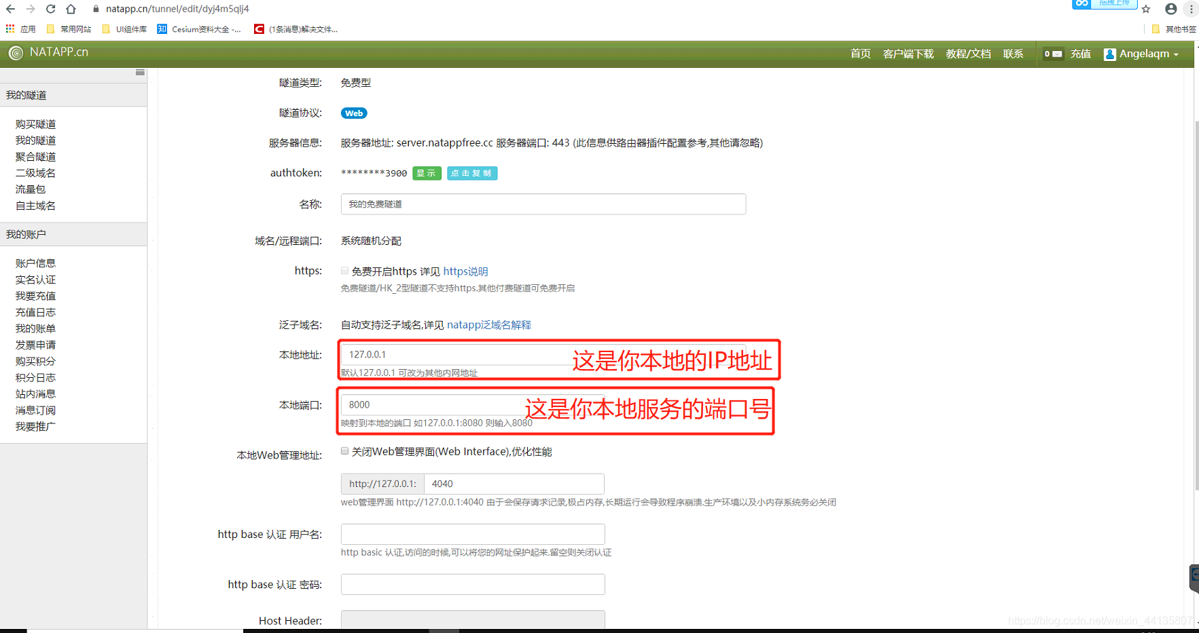Click the http base 认证 密码 field
The width and height of the screenshot is (1199, 633).
tap(473, 584)
